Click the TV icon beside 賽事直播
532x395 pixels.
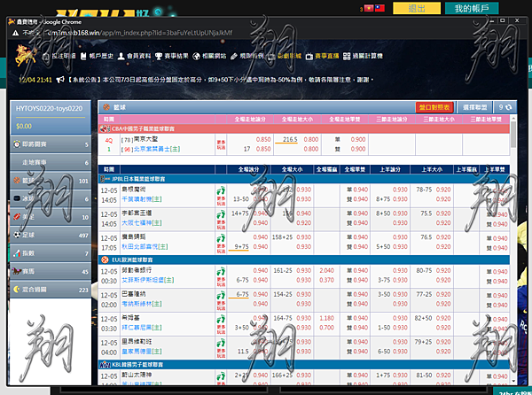[309, 57]
